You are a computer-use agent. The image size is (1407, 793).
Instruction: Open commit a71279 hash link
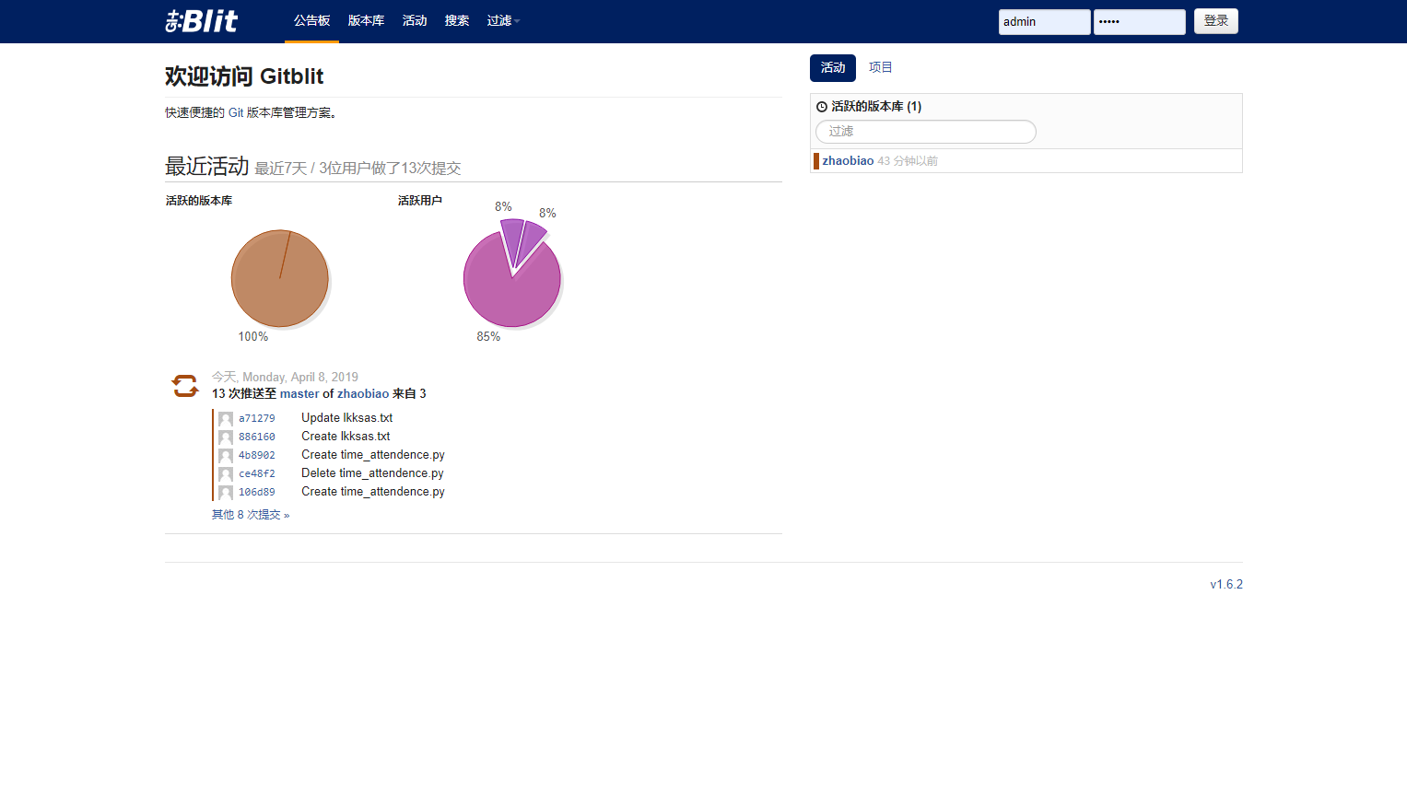pos(257,419)
